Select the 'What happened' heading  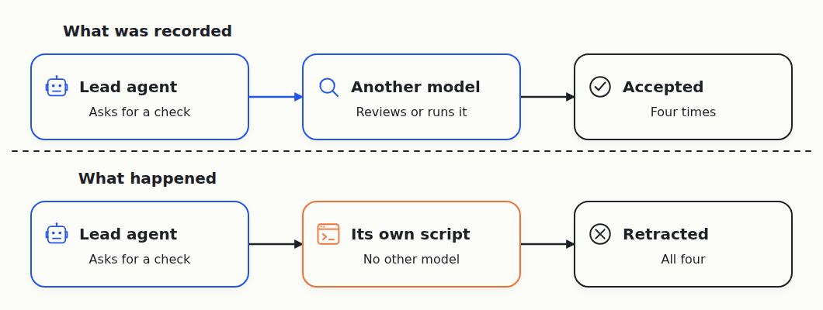148,178
